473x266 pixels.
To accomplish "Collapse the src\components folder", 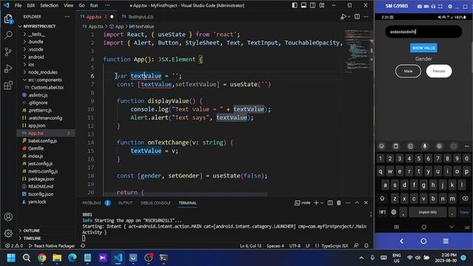I will pyautogui.click(x=46, y=80).
